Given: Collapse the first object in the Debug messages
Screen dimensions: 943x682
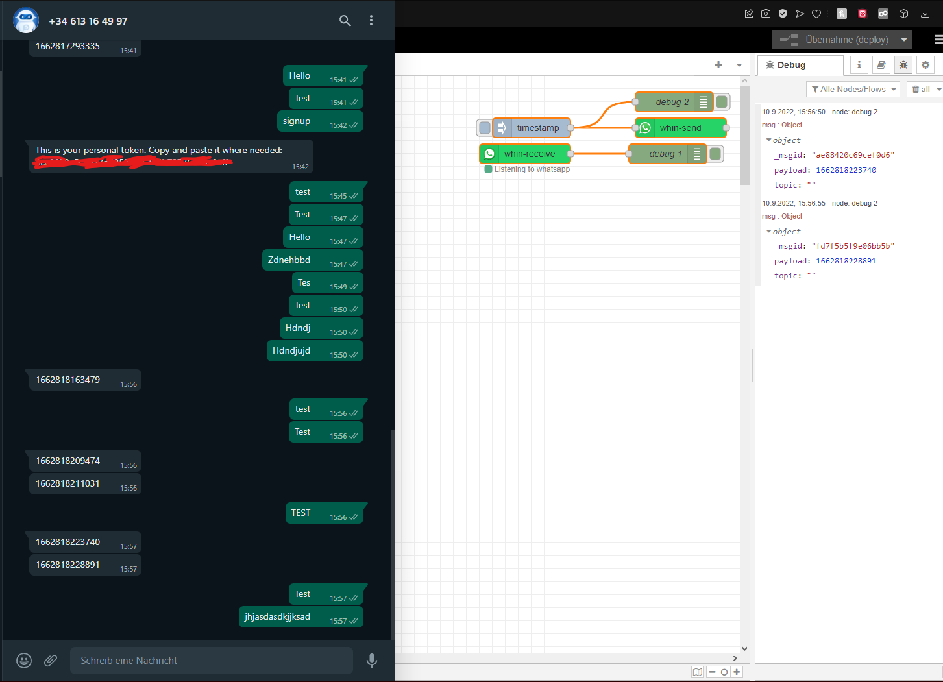Looking at the screenshot, I should (x=768, y=140).
